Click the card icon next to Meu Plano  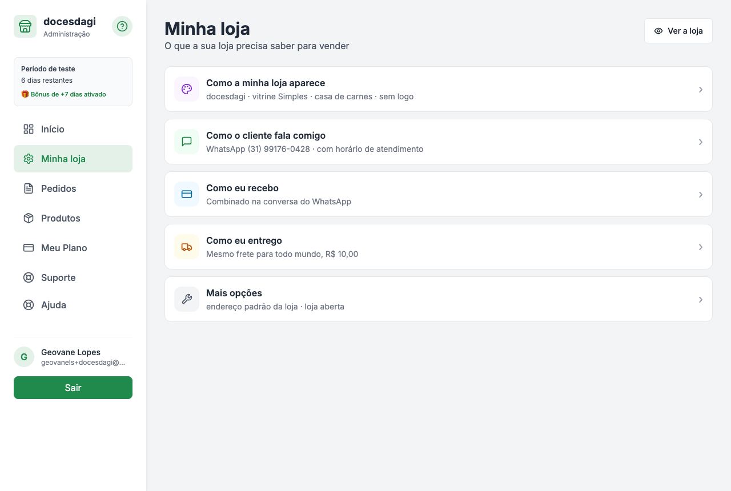point(29,248)
